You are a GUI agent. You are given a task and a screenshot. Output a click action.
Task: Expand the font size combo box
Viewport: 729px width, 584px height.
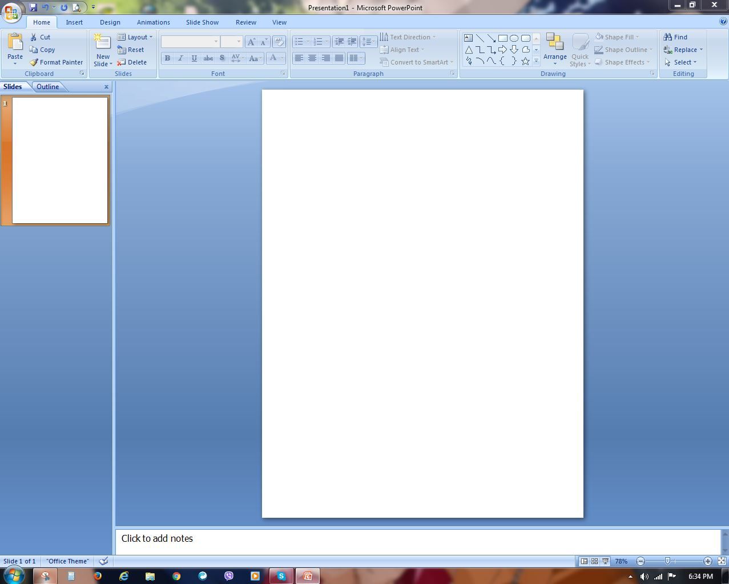(239, 42)
